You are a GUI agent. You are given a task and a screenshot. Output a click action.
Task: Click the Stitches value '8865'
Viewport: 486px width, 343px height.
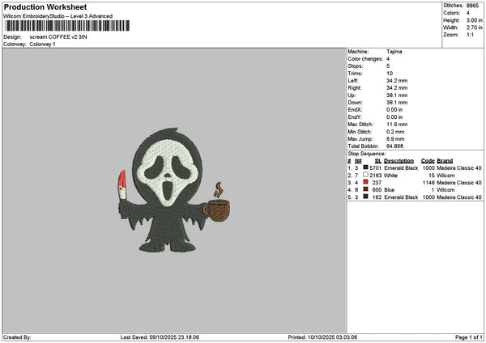[x=472, y=6]
